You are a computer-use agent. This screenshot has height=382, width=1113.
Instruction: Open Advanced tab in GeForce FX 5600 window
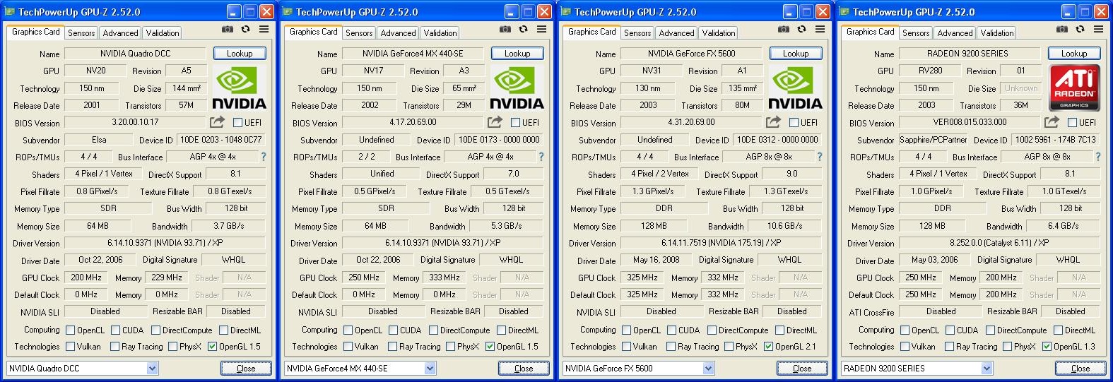[676, 33]
